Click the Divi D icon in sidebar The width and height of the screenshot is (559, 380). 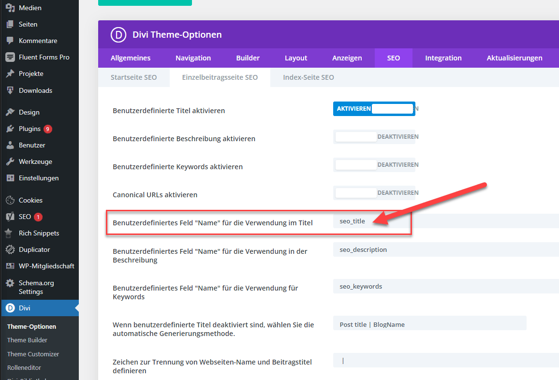(x=10, y=308)
